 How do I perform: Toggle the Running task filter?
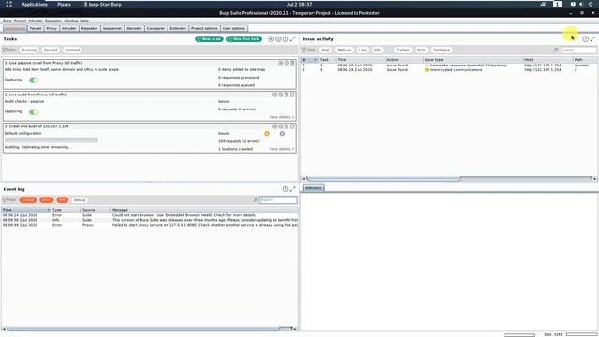point(29,50)
